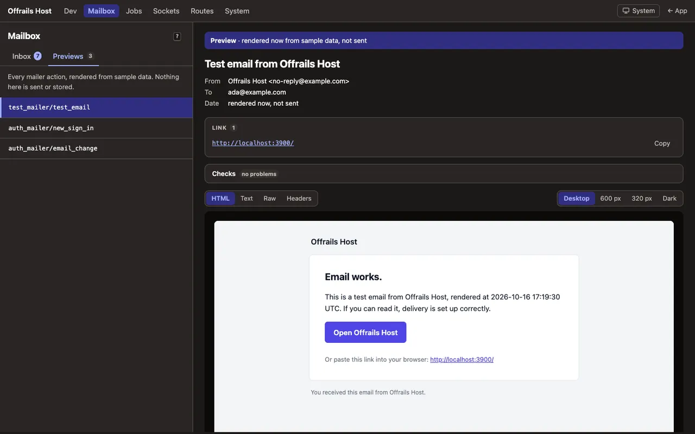
Task: Open the Sockets navigation tab
Action: (x=166, y=11)
